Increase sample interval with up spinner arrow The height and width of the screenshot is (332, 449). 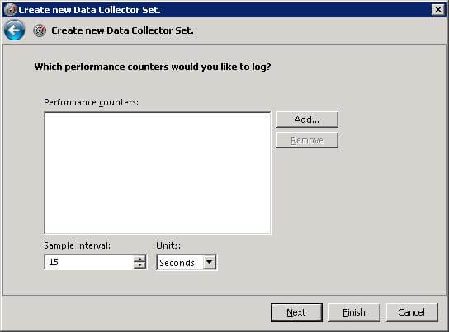point(139,259)
